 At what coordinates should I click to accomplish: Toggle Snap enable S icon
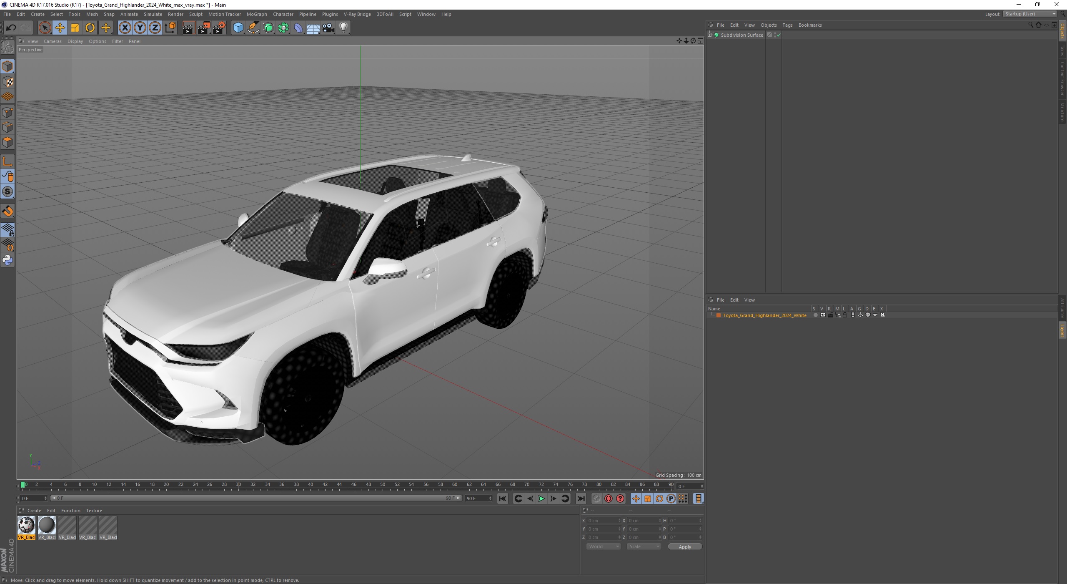point(8,192)
